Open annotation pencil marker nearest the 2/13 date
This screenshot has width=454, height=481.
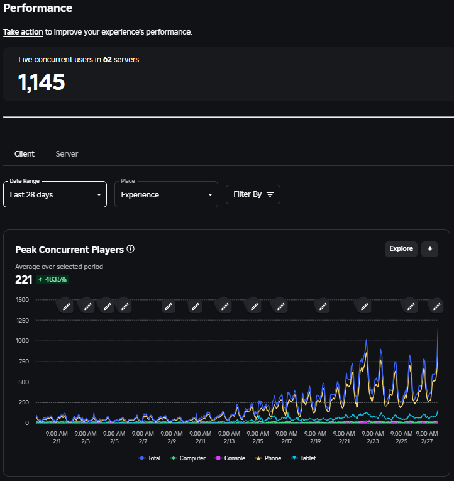(225, 306)
